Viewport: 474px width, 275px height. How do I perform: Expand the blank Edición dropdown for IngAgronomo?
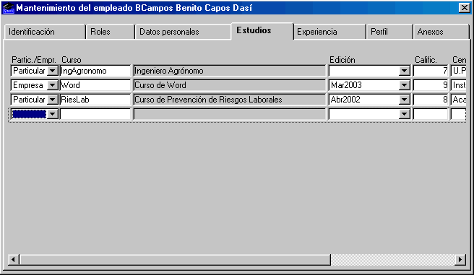click(x=404, y=71)
